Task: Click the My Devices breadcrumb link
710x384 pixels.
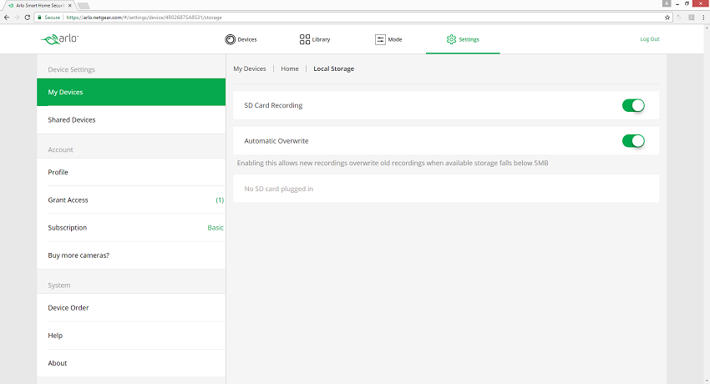Action: [250, 68]
